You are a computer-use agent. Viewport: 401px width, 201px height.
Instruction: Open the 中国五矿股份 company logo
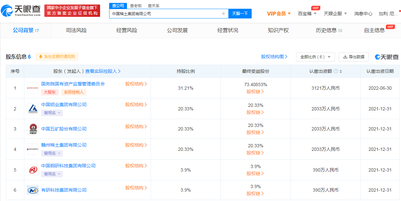pyautogui.click(x=32, y=129)
